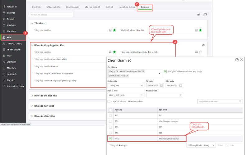Uncheck the HKM warehouse checkbox
This screenshot has width=246, height=155.
pos(110,139)
